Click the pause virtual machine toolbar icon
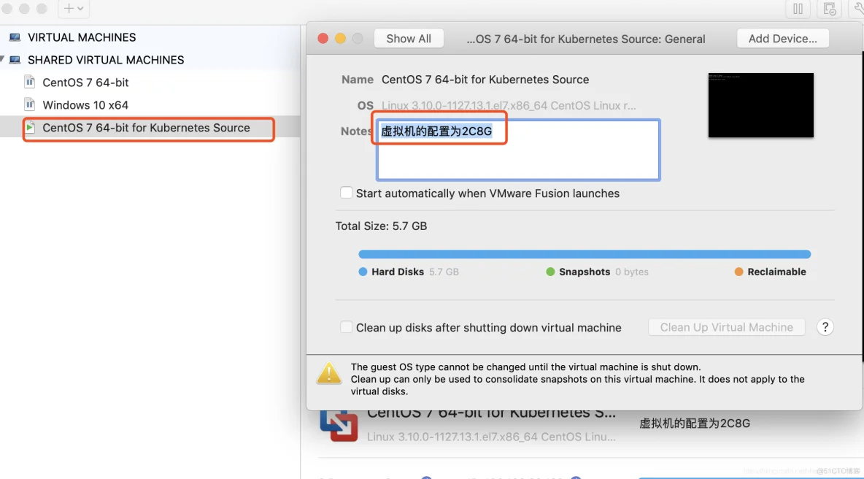The image size is (864, 479). (798, 9)
